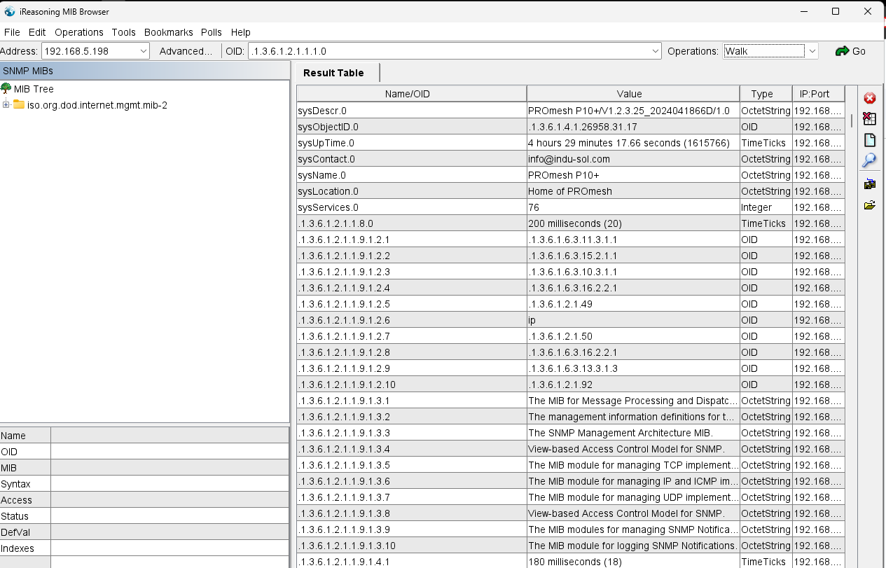The width and height of the screenshot is (886, 568).
Task: Click The SNMP Management Architecture MIB cell
Action: pos(633,433)
